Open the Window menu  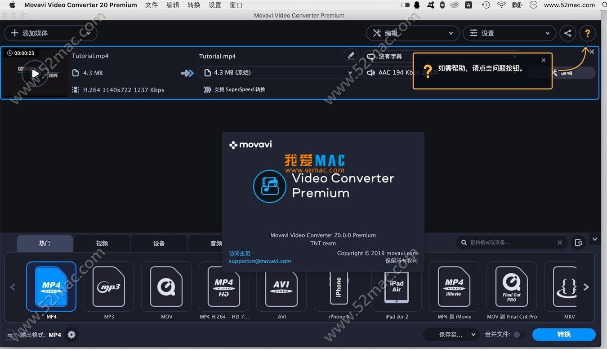(x=236, y=5)
